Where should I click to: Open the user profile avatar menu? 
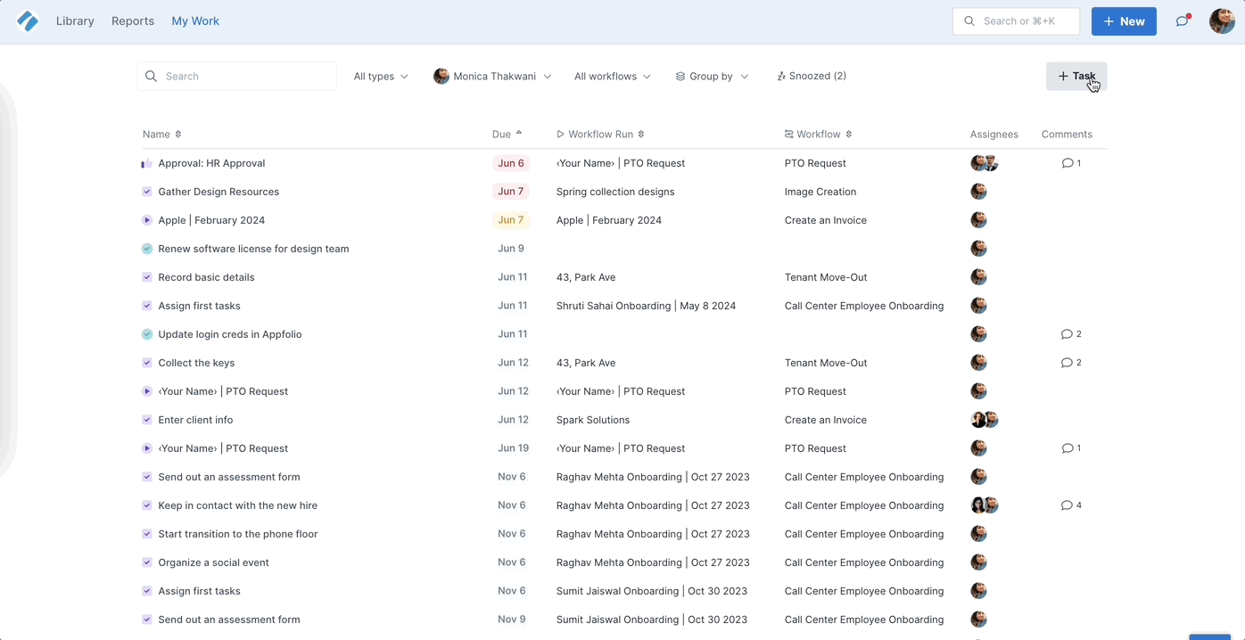[x=1222, y=21]
